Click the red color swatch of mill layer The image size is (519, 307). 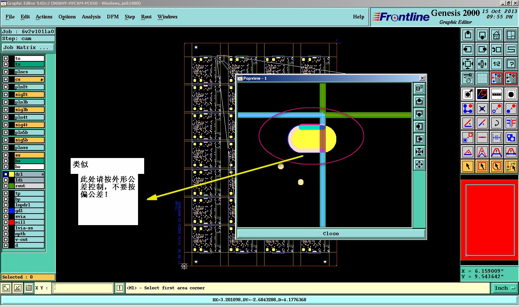coord(12,222)
